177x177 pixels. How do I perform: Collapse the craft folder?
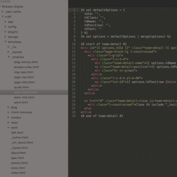pyautogui.click(x=3, y=17)
